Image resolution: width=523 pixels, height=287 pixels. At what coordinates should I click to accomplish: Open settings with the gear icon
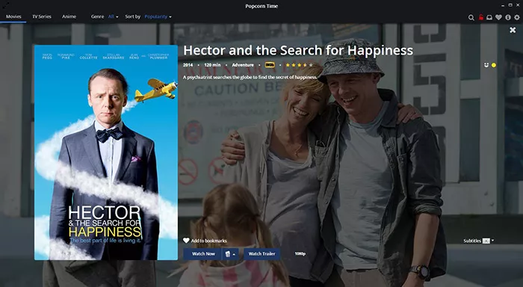pos(517,17)
